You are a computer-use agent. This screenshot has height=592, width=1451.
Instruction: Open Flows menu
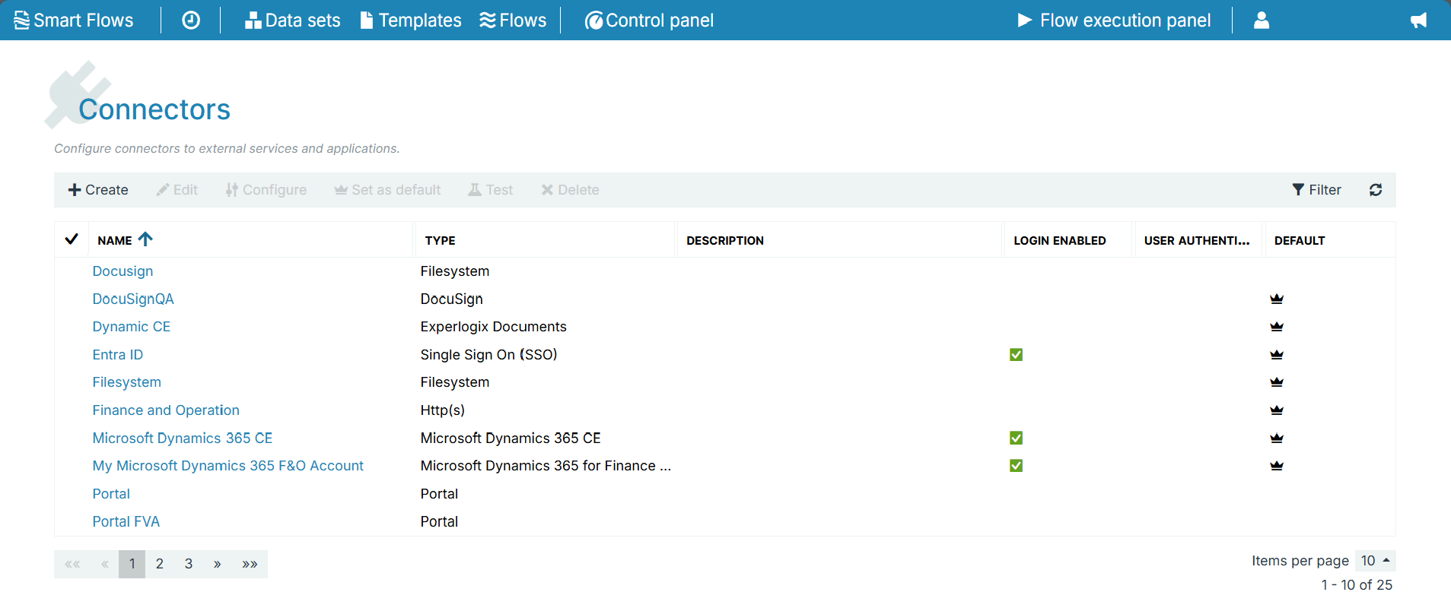point(513,21)
